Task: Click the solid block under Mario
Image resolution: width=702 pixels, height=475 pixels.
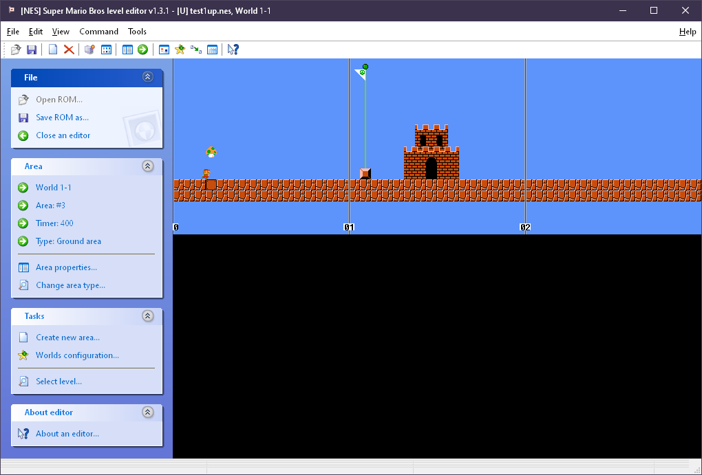Action: (x=211, y=185)
